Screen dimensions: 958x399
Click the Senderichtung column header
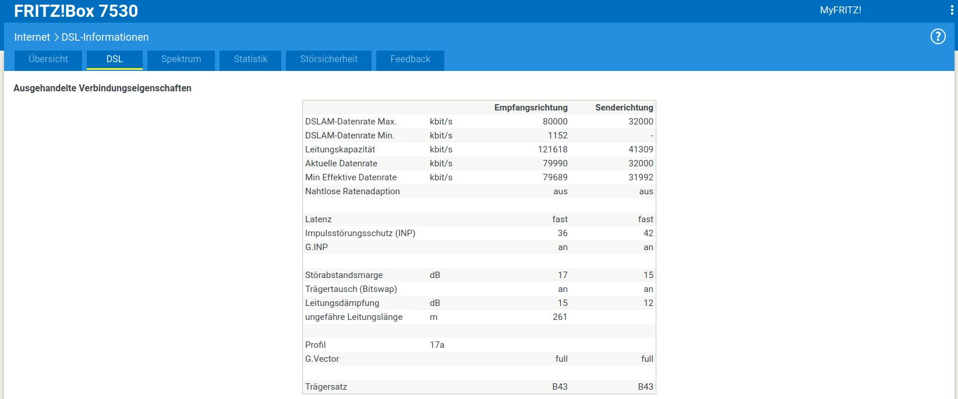pyautogui.click(x=624, y=108)
